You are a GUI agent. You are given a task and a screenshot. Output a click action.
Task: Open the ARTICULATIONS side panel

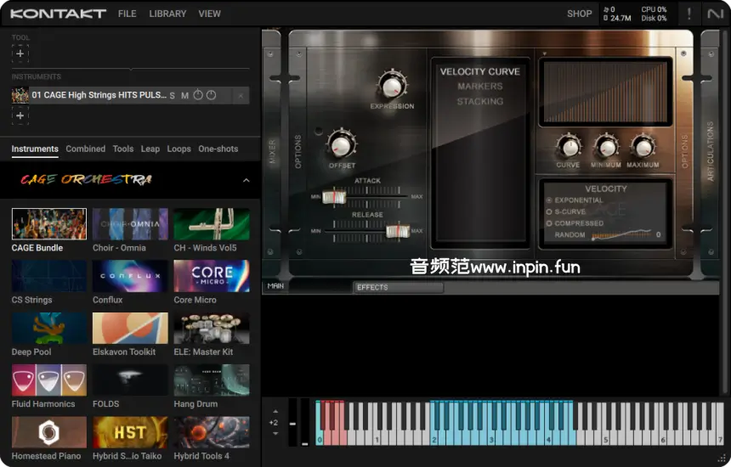coord(710,151)
